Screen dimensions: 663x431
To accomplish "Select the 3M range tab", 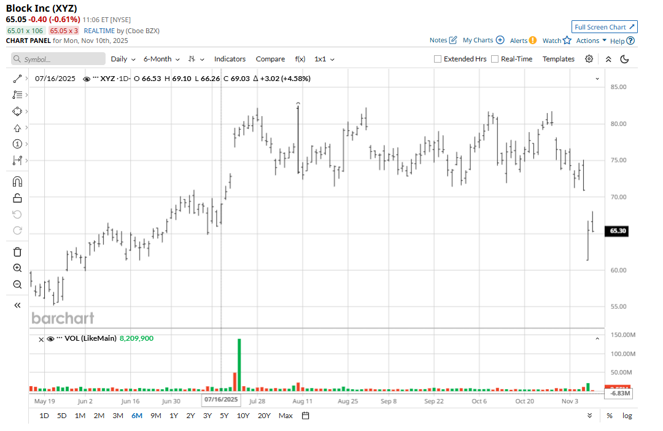I will coord(118,416).
